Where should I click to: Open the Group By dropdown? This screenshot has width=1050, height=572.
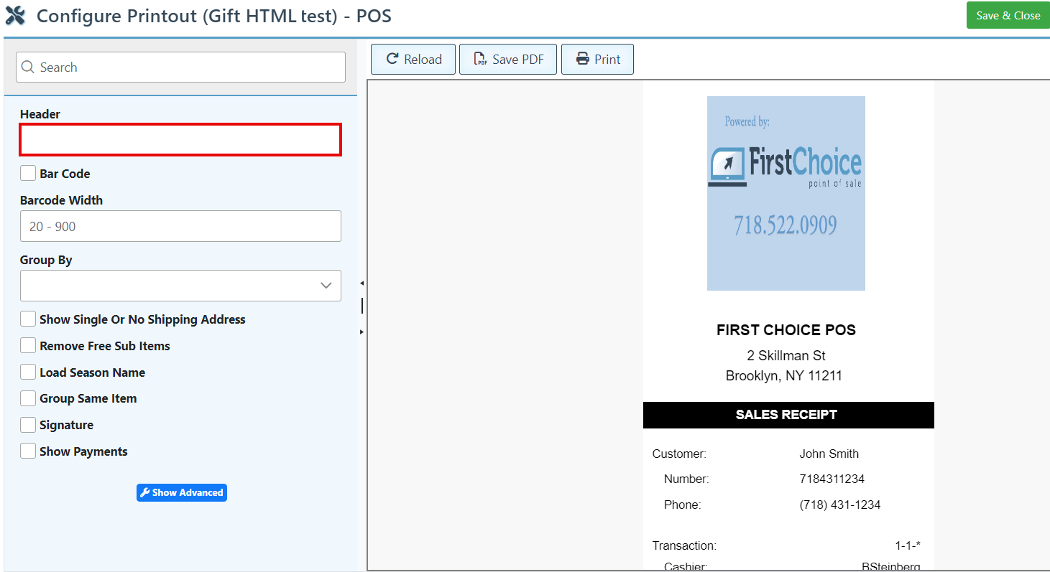(180, 286)
